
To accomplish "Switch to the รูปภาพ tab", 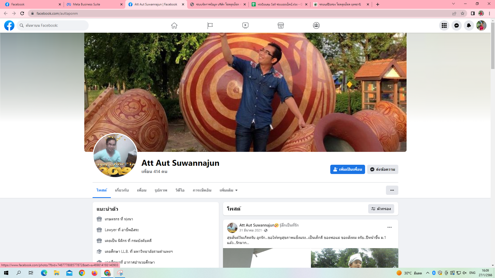I will [161, 190].
